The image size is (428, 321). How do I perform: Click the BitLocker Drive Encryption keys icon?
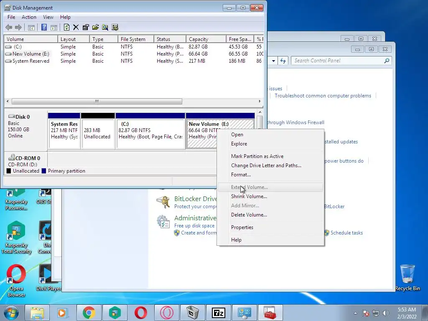(163, 202)
